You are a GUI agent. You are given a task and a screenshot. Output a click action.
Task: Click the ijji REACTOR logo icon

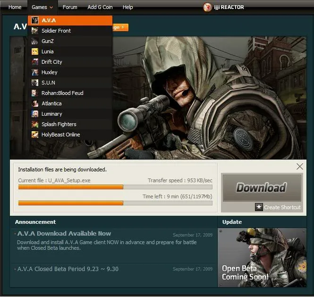[207, 7]
